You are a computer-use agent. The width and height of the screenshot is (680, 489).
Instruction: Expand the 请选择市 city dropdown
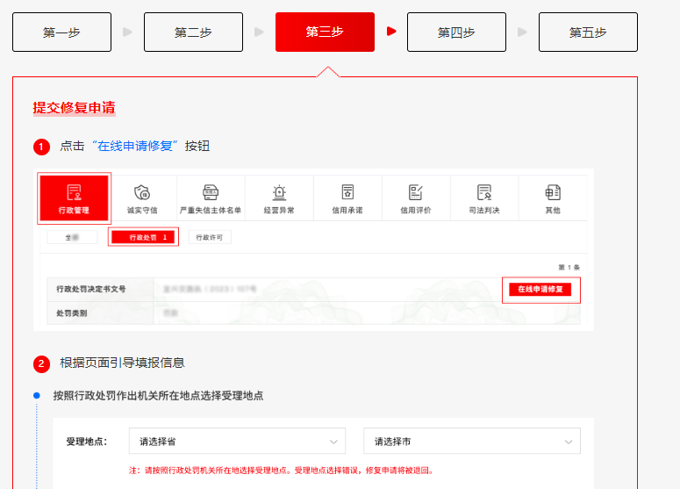coord(472,441)
